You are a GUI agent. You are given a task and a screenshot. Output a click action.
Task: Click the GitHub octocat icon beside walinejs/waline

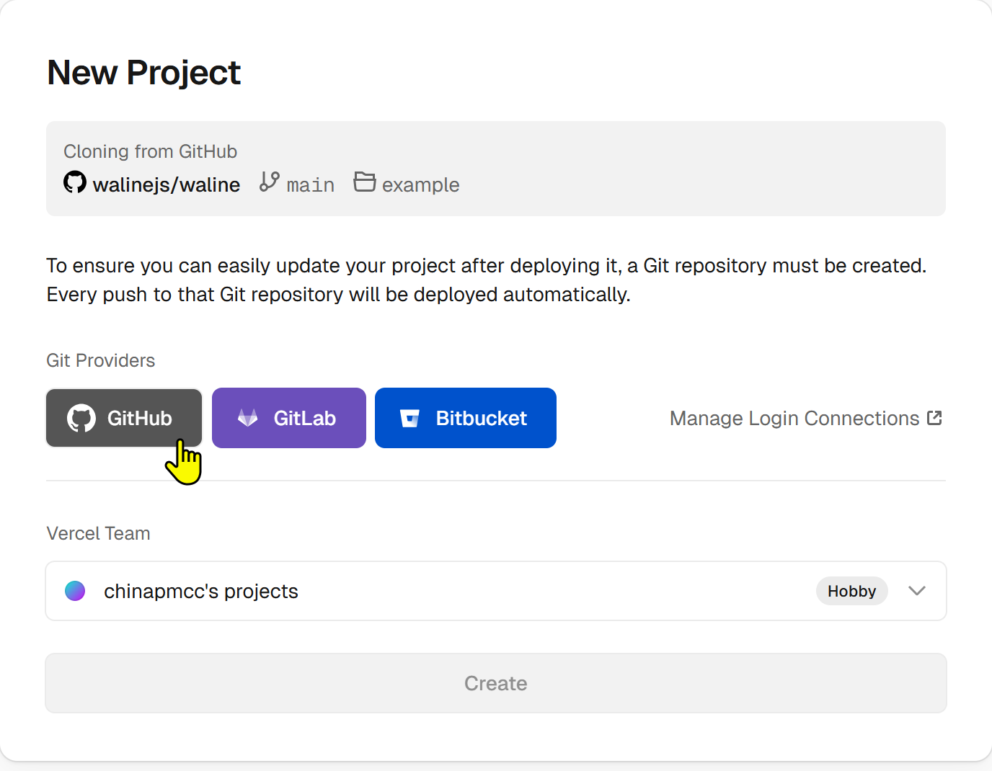(x=75, y=182)
